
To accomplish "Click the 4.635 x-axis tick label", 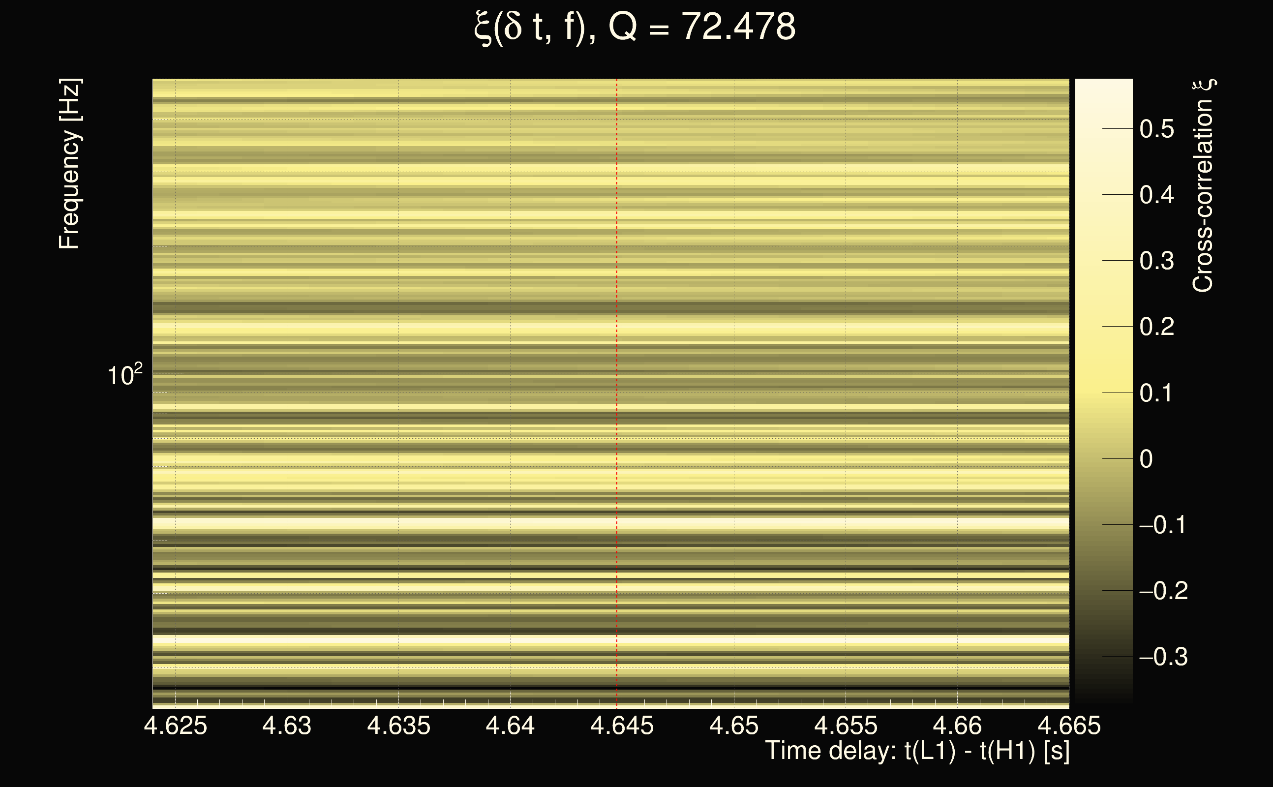I will 398,726.
